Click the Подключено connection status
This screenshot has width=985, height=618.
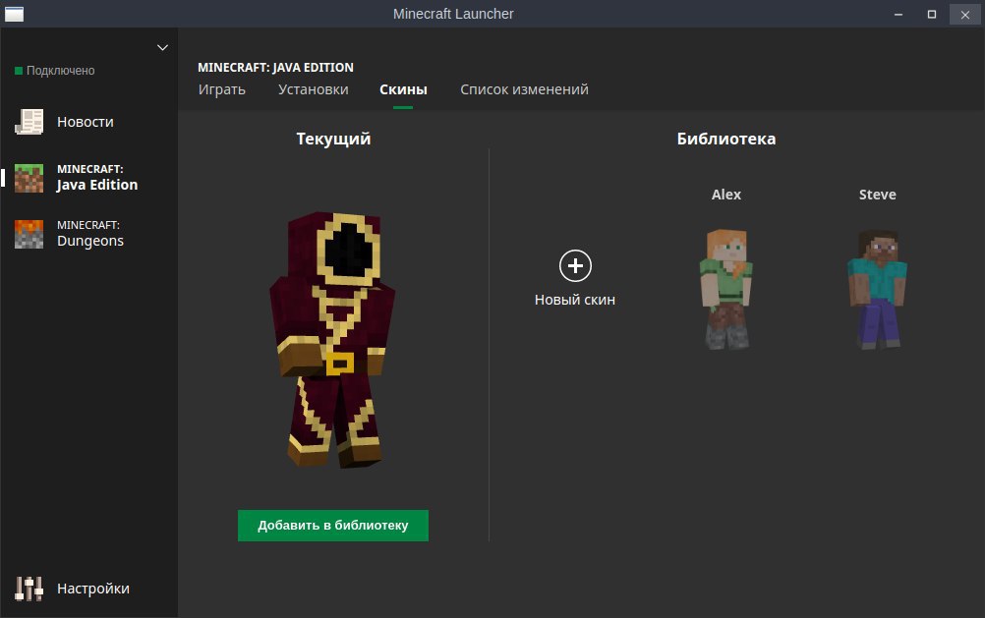coord(55,71)
